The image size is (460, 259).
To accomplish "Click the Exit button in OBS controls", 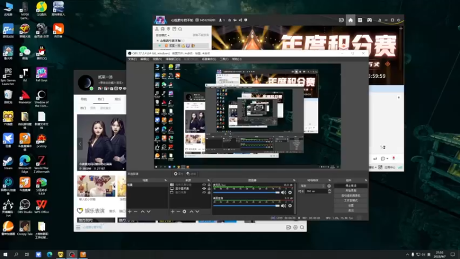I will point(351,211).
